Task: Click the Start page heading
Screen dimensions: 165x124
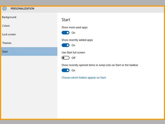Action: (66, 20)
